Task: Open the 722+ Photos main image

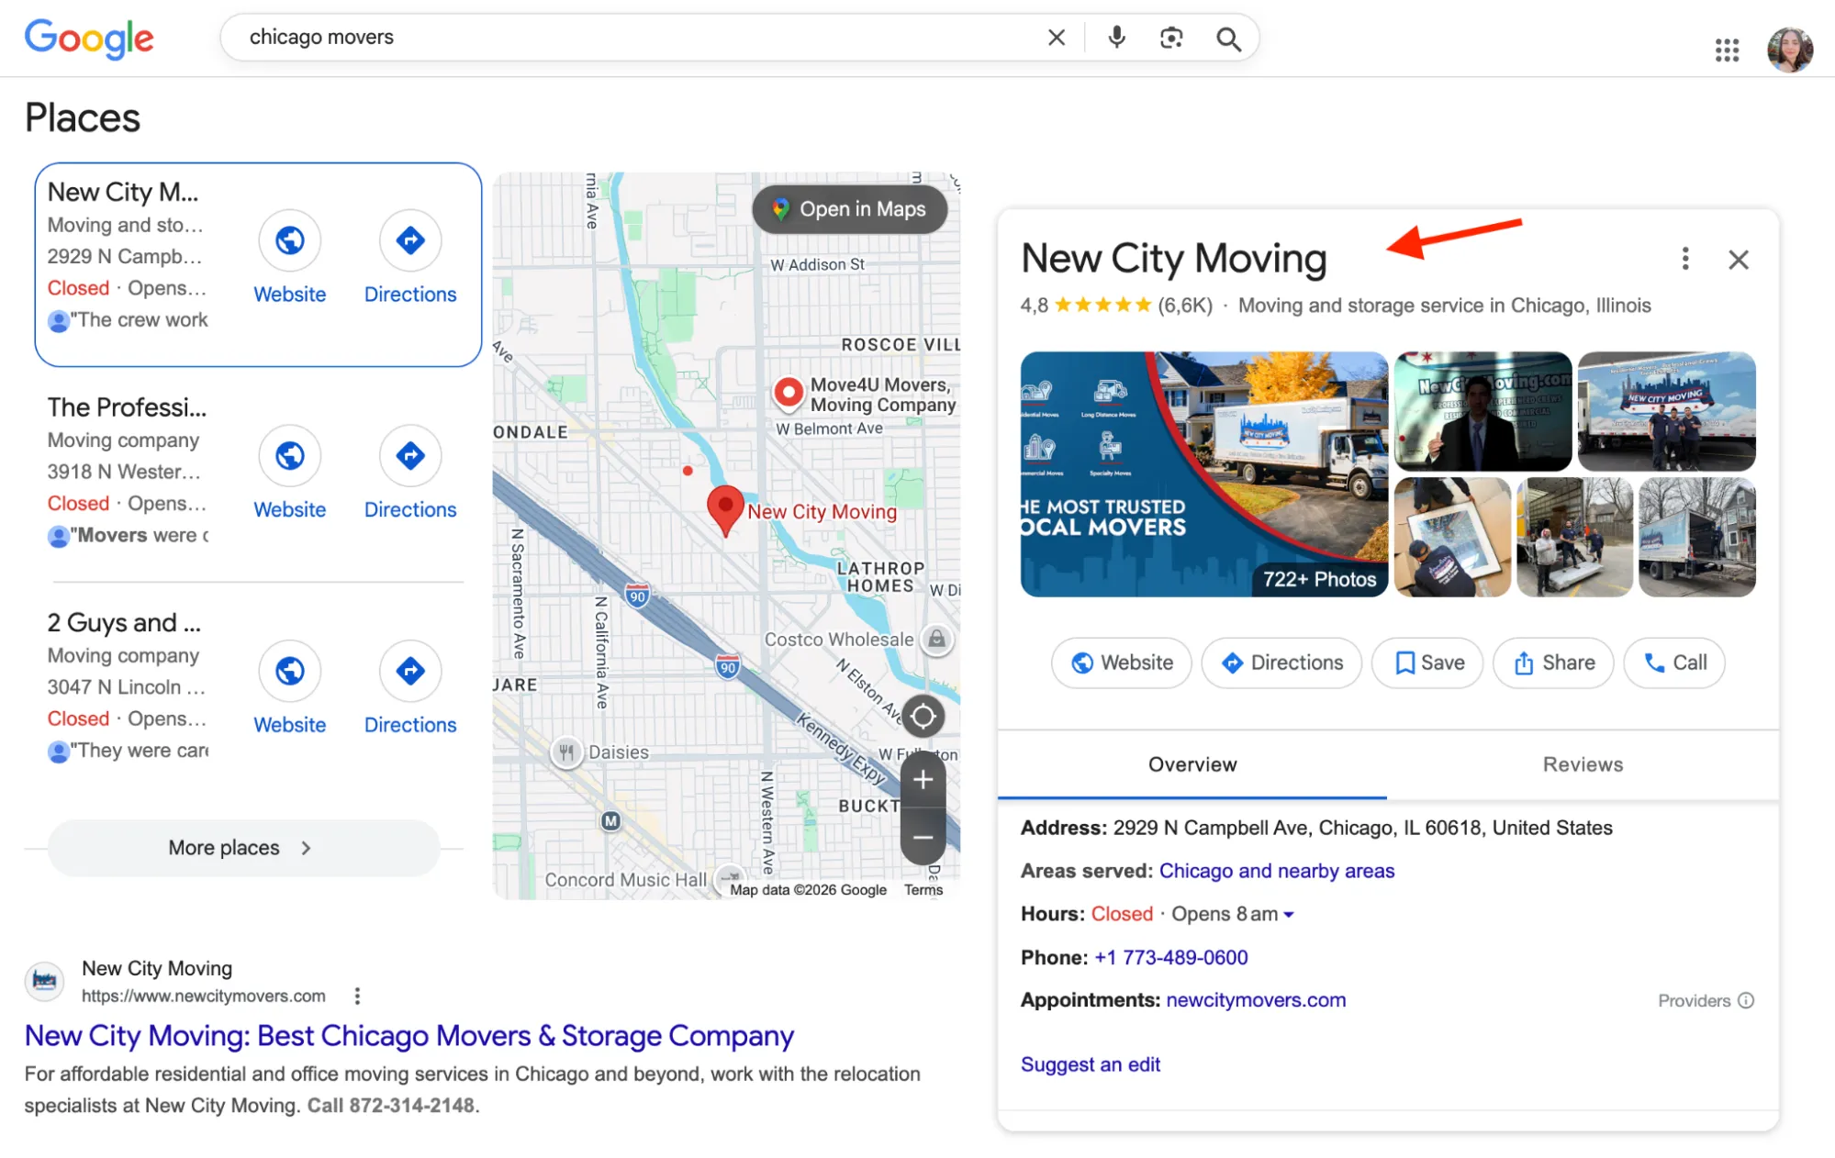Action: pos(1204,474)
